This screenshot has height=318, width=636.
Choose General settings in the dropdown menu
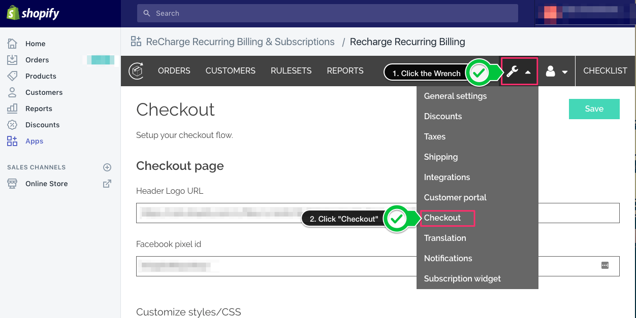[x=455, y=96]
